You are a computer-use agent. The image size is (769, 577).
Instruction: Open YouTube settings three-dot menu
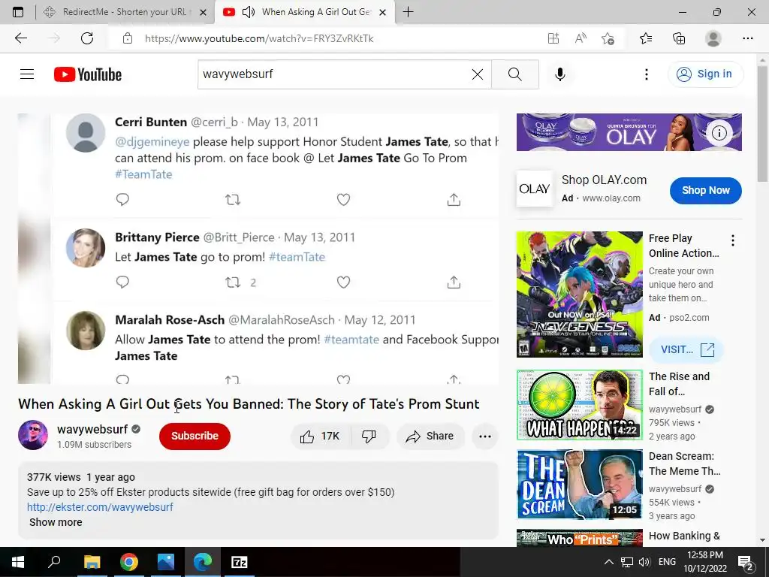click(647, 74)
